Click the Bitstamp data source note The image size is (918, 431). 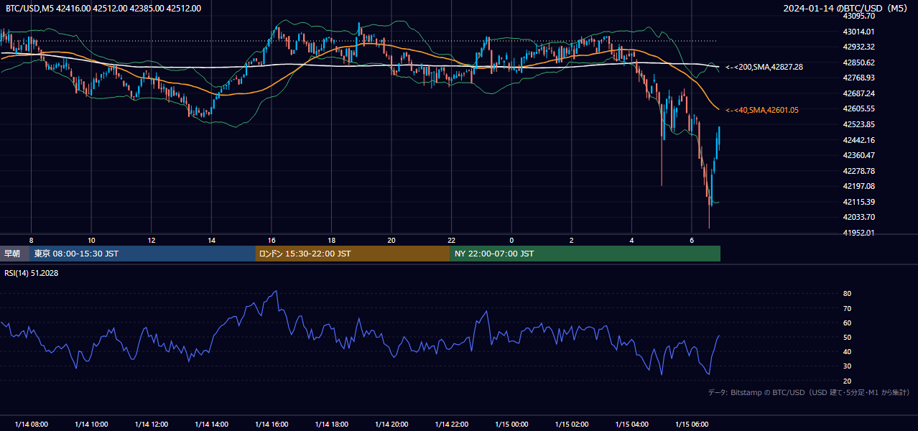809,392
